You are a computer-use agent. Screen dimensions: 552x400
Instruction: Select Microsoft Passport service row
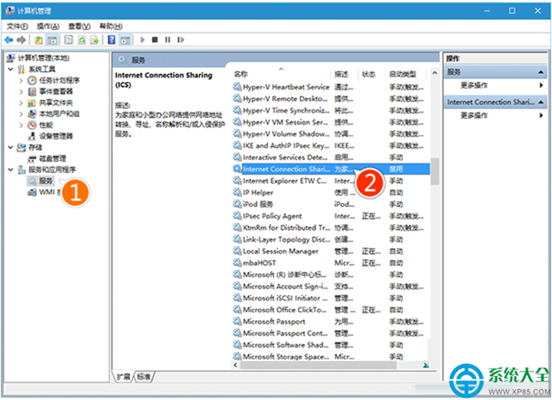click(x=331, y=322)
